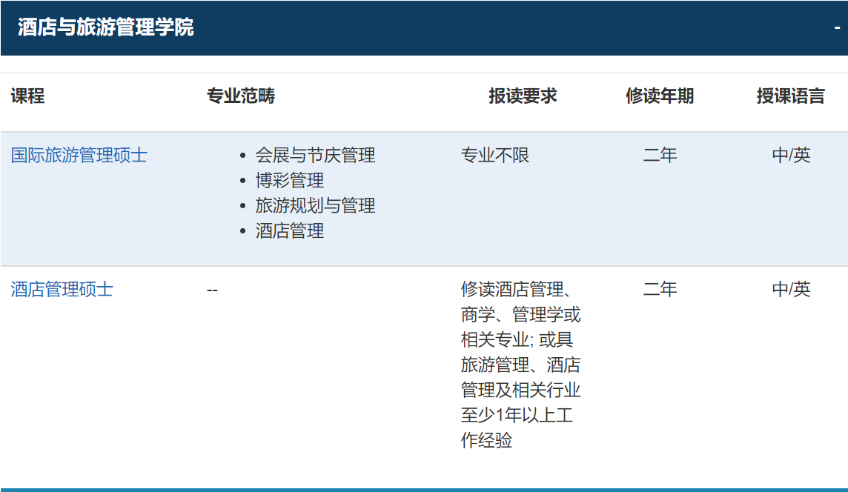Image resolution: width=848 pixels, height=492 pixels.
Task: Open the 酒店管理硕士 course link
Action: point(62,290)
